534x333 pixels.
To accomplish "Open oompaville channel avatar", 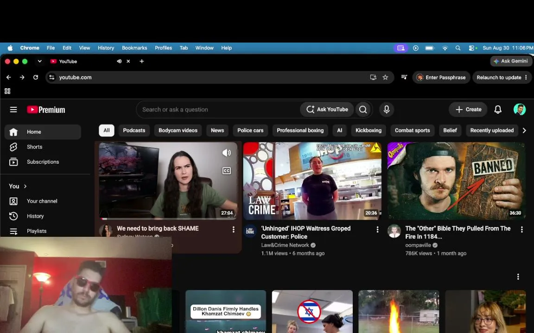I will 394,231.
